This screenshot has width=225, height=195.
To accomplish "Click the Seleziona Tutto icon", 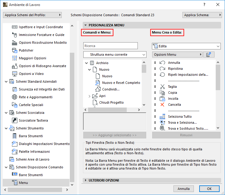I will tap(162, 117).
